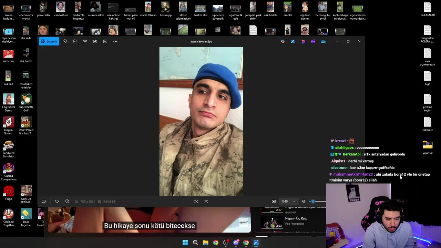Toggle the filmstrip icon in the Photos bottom bar
Image resolution: width=441 pixels, height=248 pixels.
click(44, 201)
